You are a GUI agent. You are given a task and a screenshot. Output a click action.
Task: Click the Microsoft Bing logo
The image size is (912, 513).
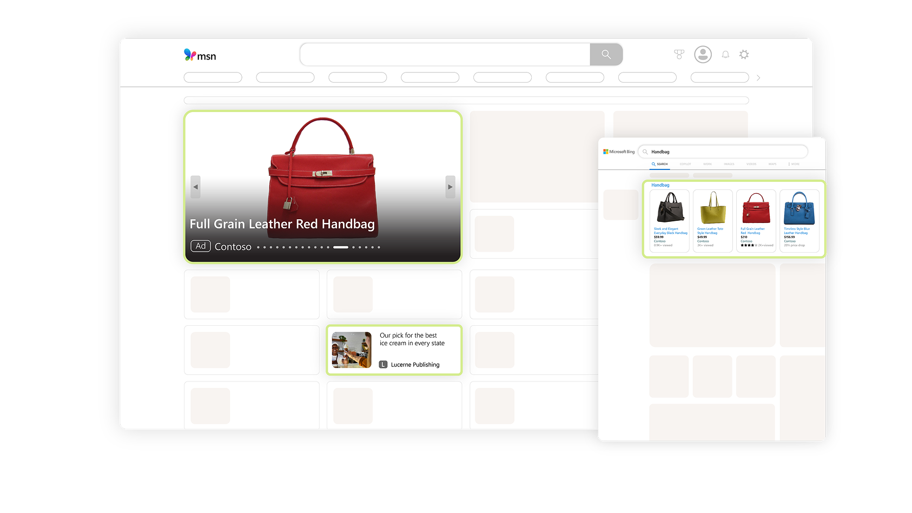pyautogui.click(x=619, y=152)
